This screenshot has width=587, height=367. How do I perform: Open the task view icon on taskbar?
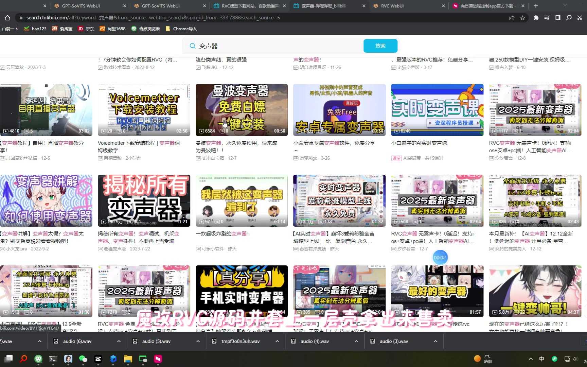[x=8, y=359]
